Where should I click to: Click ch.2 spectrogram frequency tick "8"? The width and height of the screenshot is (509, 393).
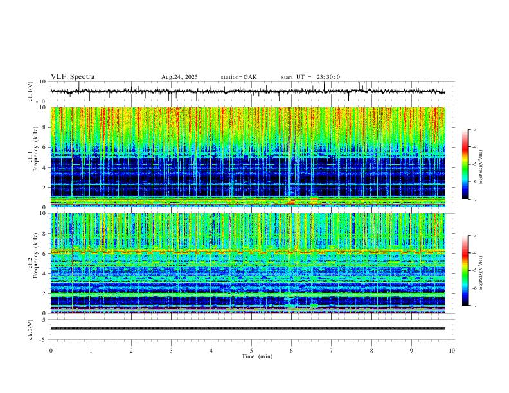coord(44,234)
